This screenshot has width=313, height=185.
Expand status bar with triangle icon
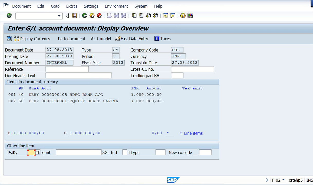click(267, 180)
